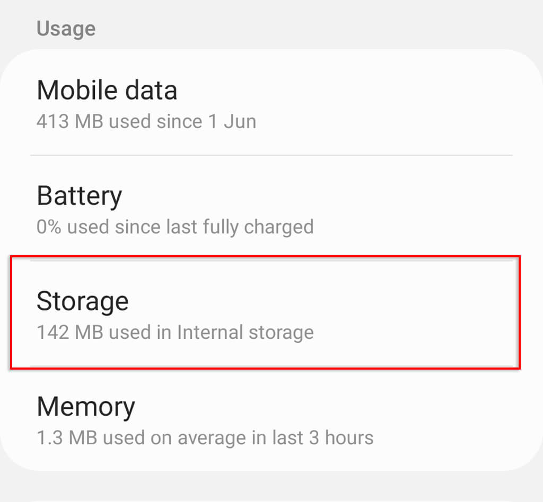Screen dimensions: 543x502
Task: Click divider line between Mobile data and Battery
Action: coord(270,155)
